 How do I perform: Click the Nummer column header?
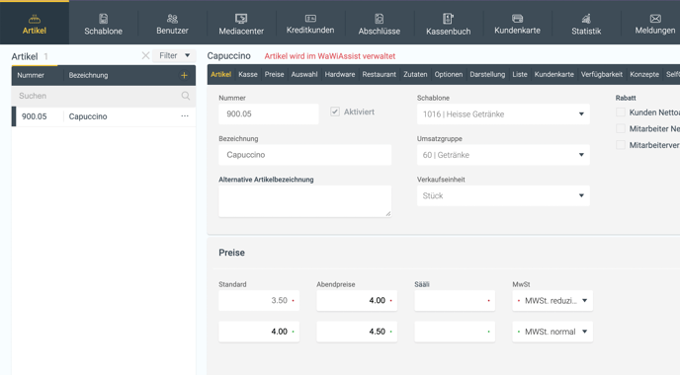[x=31, y=75]
